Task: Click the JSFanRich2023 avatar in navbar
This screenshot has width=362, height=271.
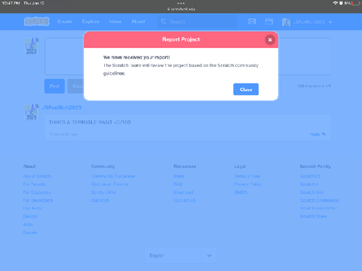Action: (286, 22)
